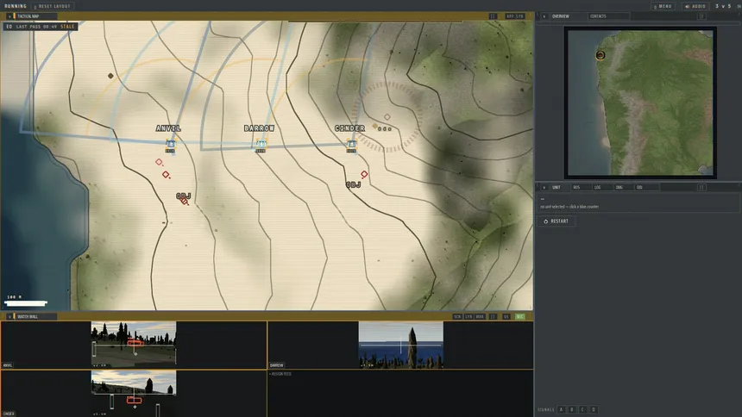Select the BARROW blue unit counter
Viewport: 742px width, 417px height.
click(261, 144)
